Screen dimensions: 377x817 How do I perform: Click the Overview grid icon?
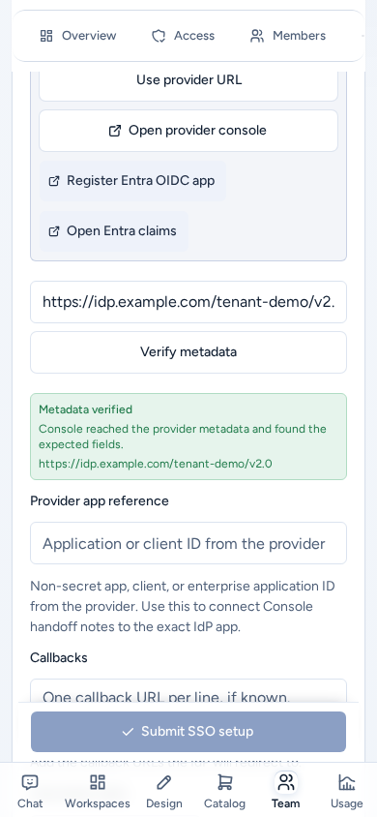46,36
